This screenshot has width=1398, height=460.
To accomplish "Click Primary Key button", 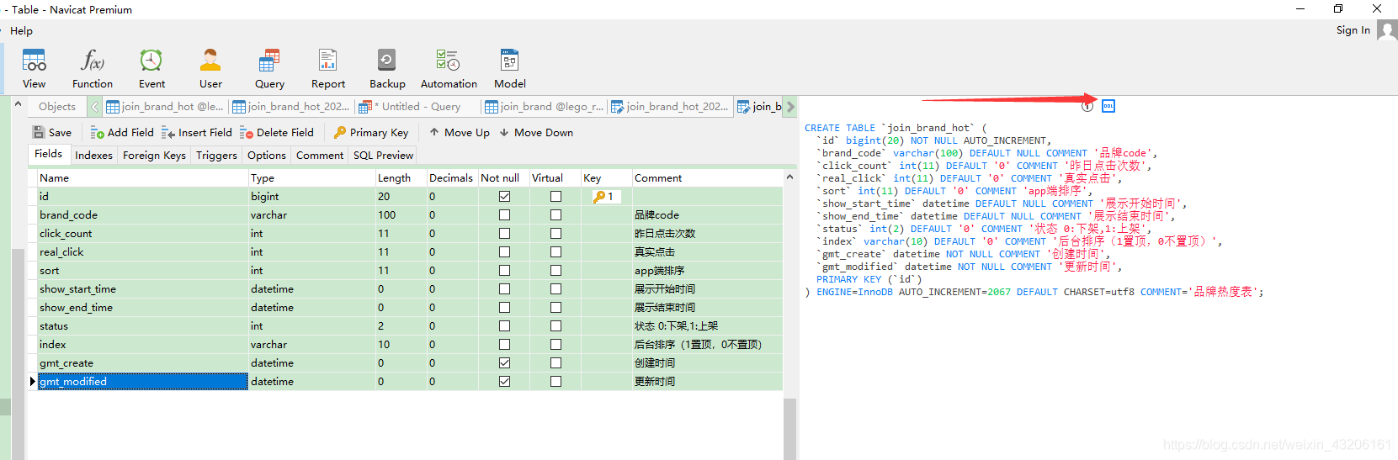I will tap(371, 132).
